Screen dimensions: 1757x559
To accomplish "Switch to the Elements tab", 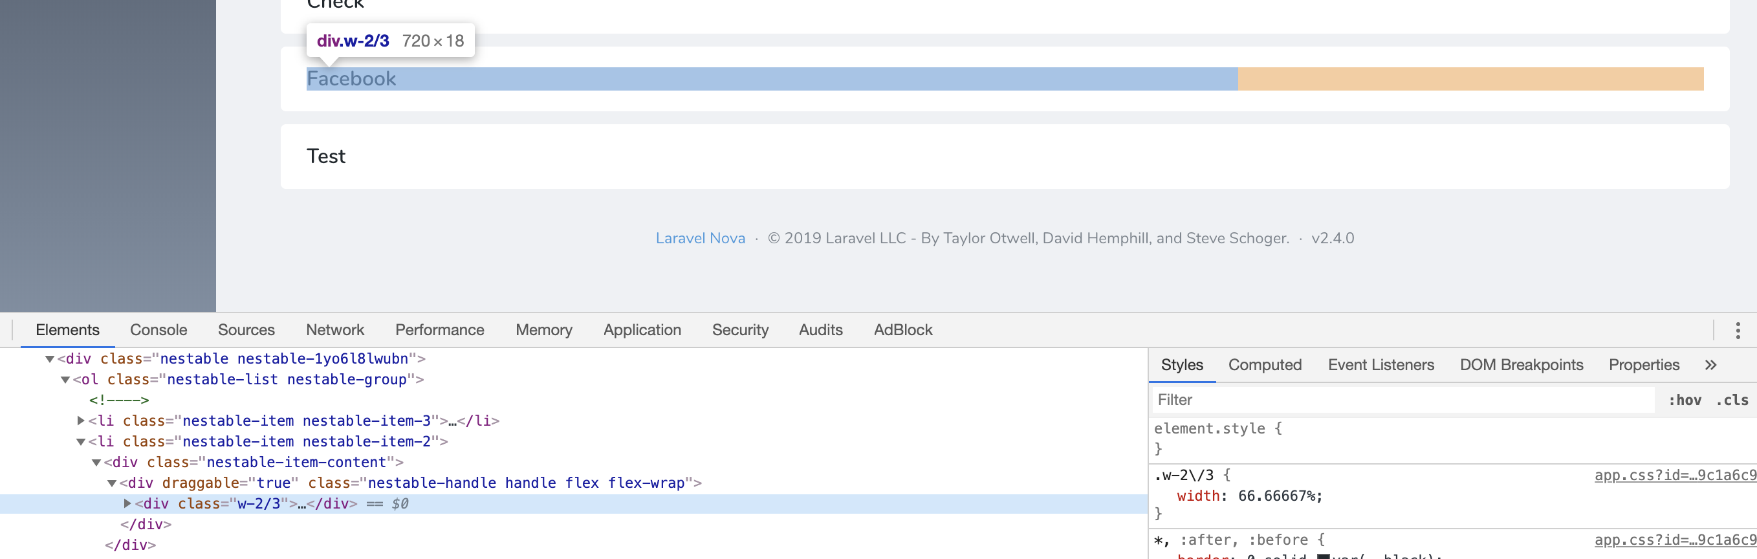I will pyautogui.click(x=67, y=331).
